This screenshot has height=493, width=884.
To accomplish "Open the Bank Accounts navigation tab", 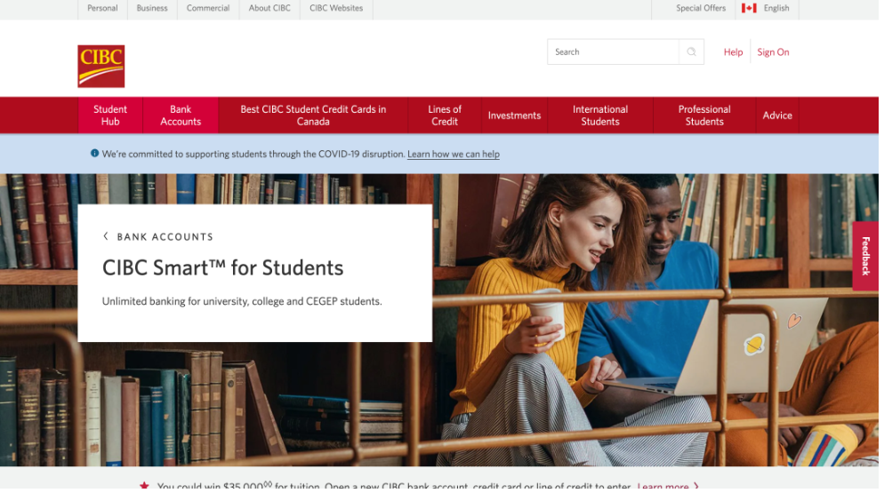I will click(x=181, y=116).
